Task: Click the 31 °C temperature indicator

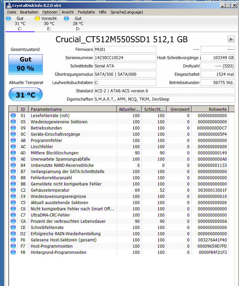Action: click(26, 95)
